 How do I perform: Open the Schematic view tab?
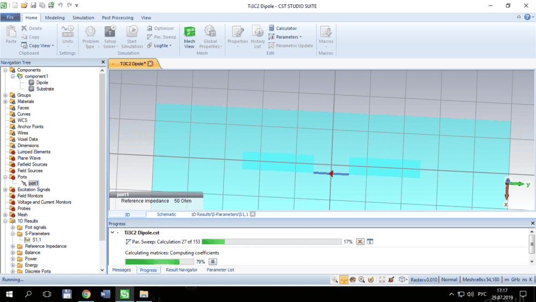(x=166, y=215)
